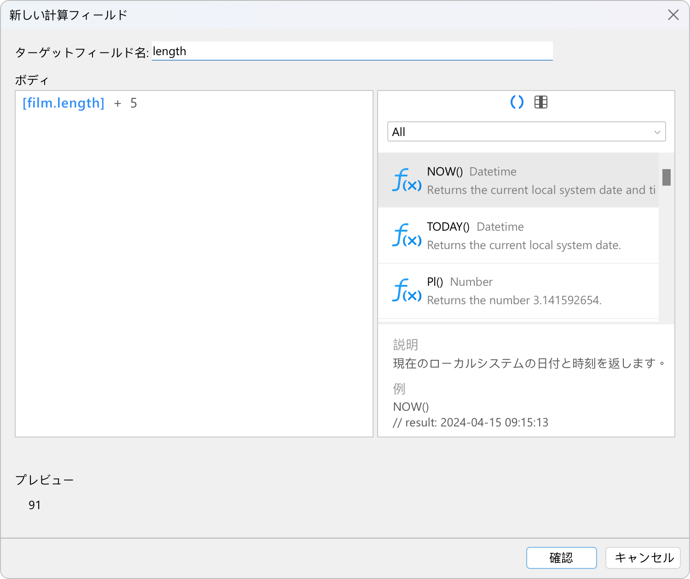Click the fx icon beside NOW()
The image size is (690, 579).
407,180
